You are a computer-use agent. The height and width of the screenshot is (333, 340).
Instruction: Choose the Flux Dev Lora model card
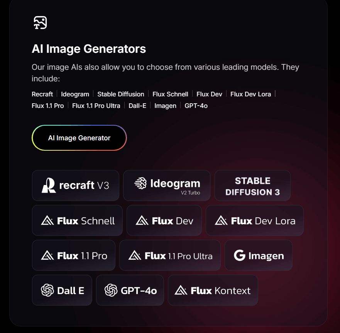[x=255, y=220]
